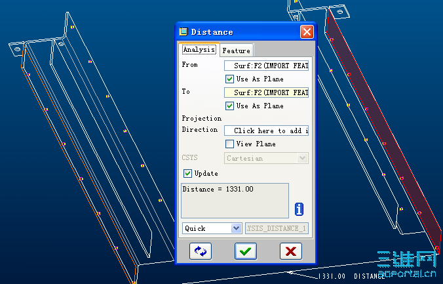Accept the distance analysis with green checkmark
Viewport: 443px width, 284px height.
(246, 251)
